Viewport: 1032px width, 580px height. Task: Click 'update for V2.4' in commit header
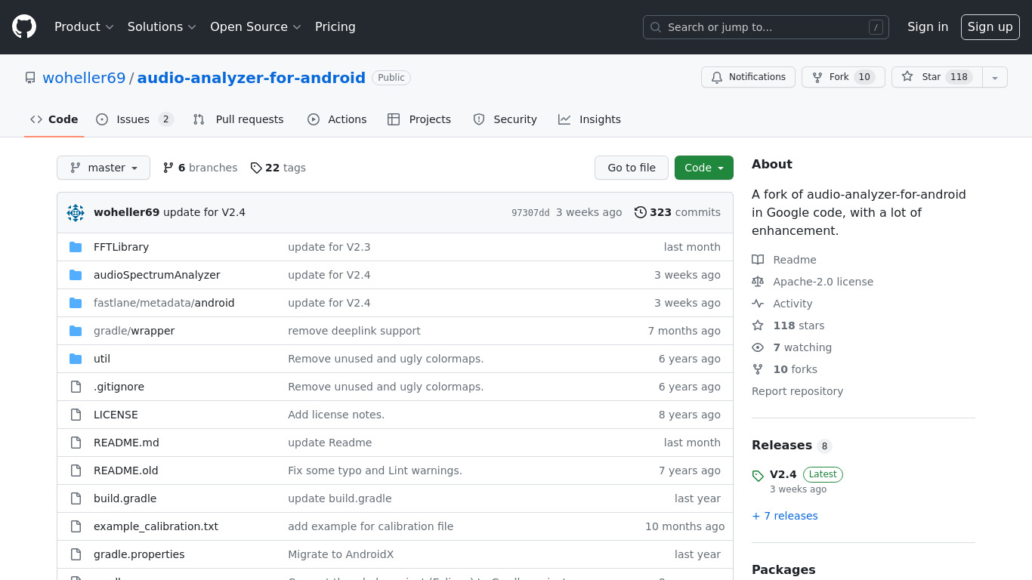coord(204,212)
